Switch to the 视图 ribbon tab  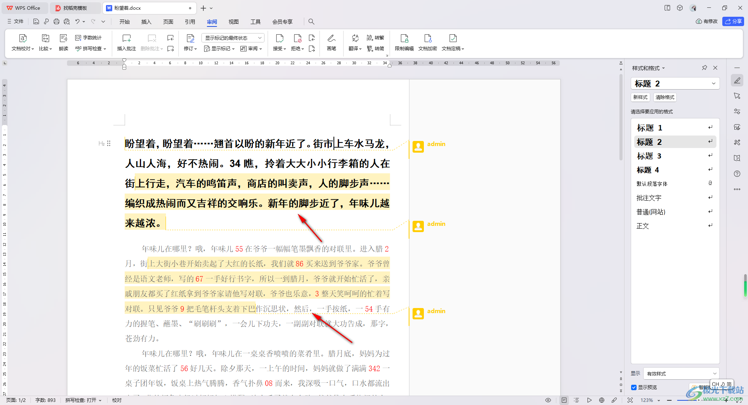233,21
